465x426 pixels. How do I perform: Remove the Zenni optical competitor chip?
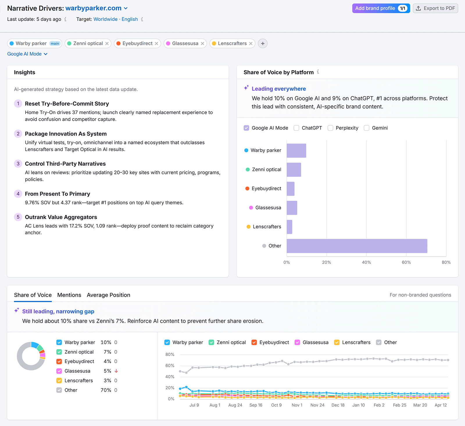click(x=107, y=43)
